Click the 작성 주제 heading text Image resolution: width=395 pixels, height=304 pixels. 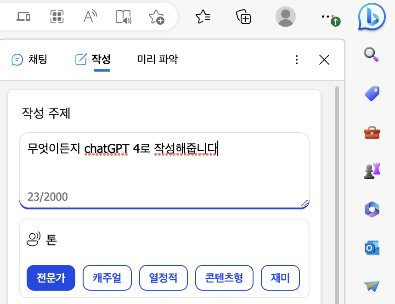click(46, 113)
